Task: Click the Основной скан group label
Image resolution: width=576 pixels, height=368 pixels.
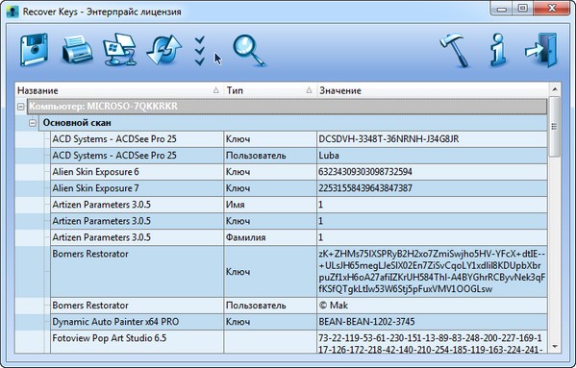Action: (77, 123)
